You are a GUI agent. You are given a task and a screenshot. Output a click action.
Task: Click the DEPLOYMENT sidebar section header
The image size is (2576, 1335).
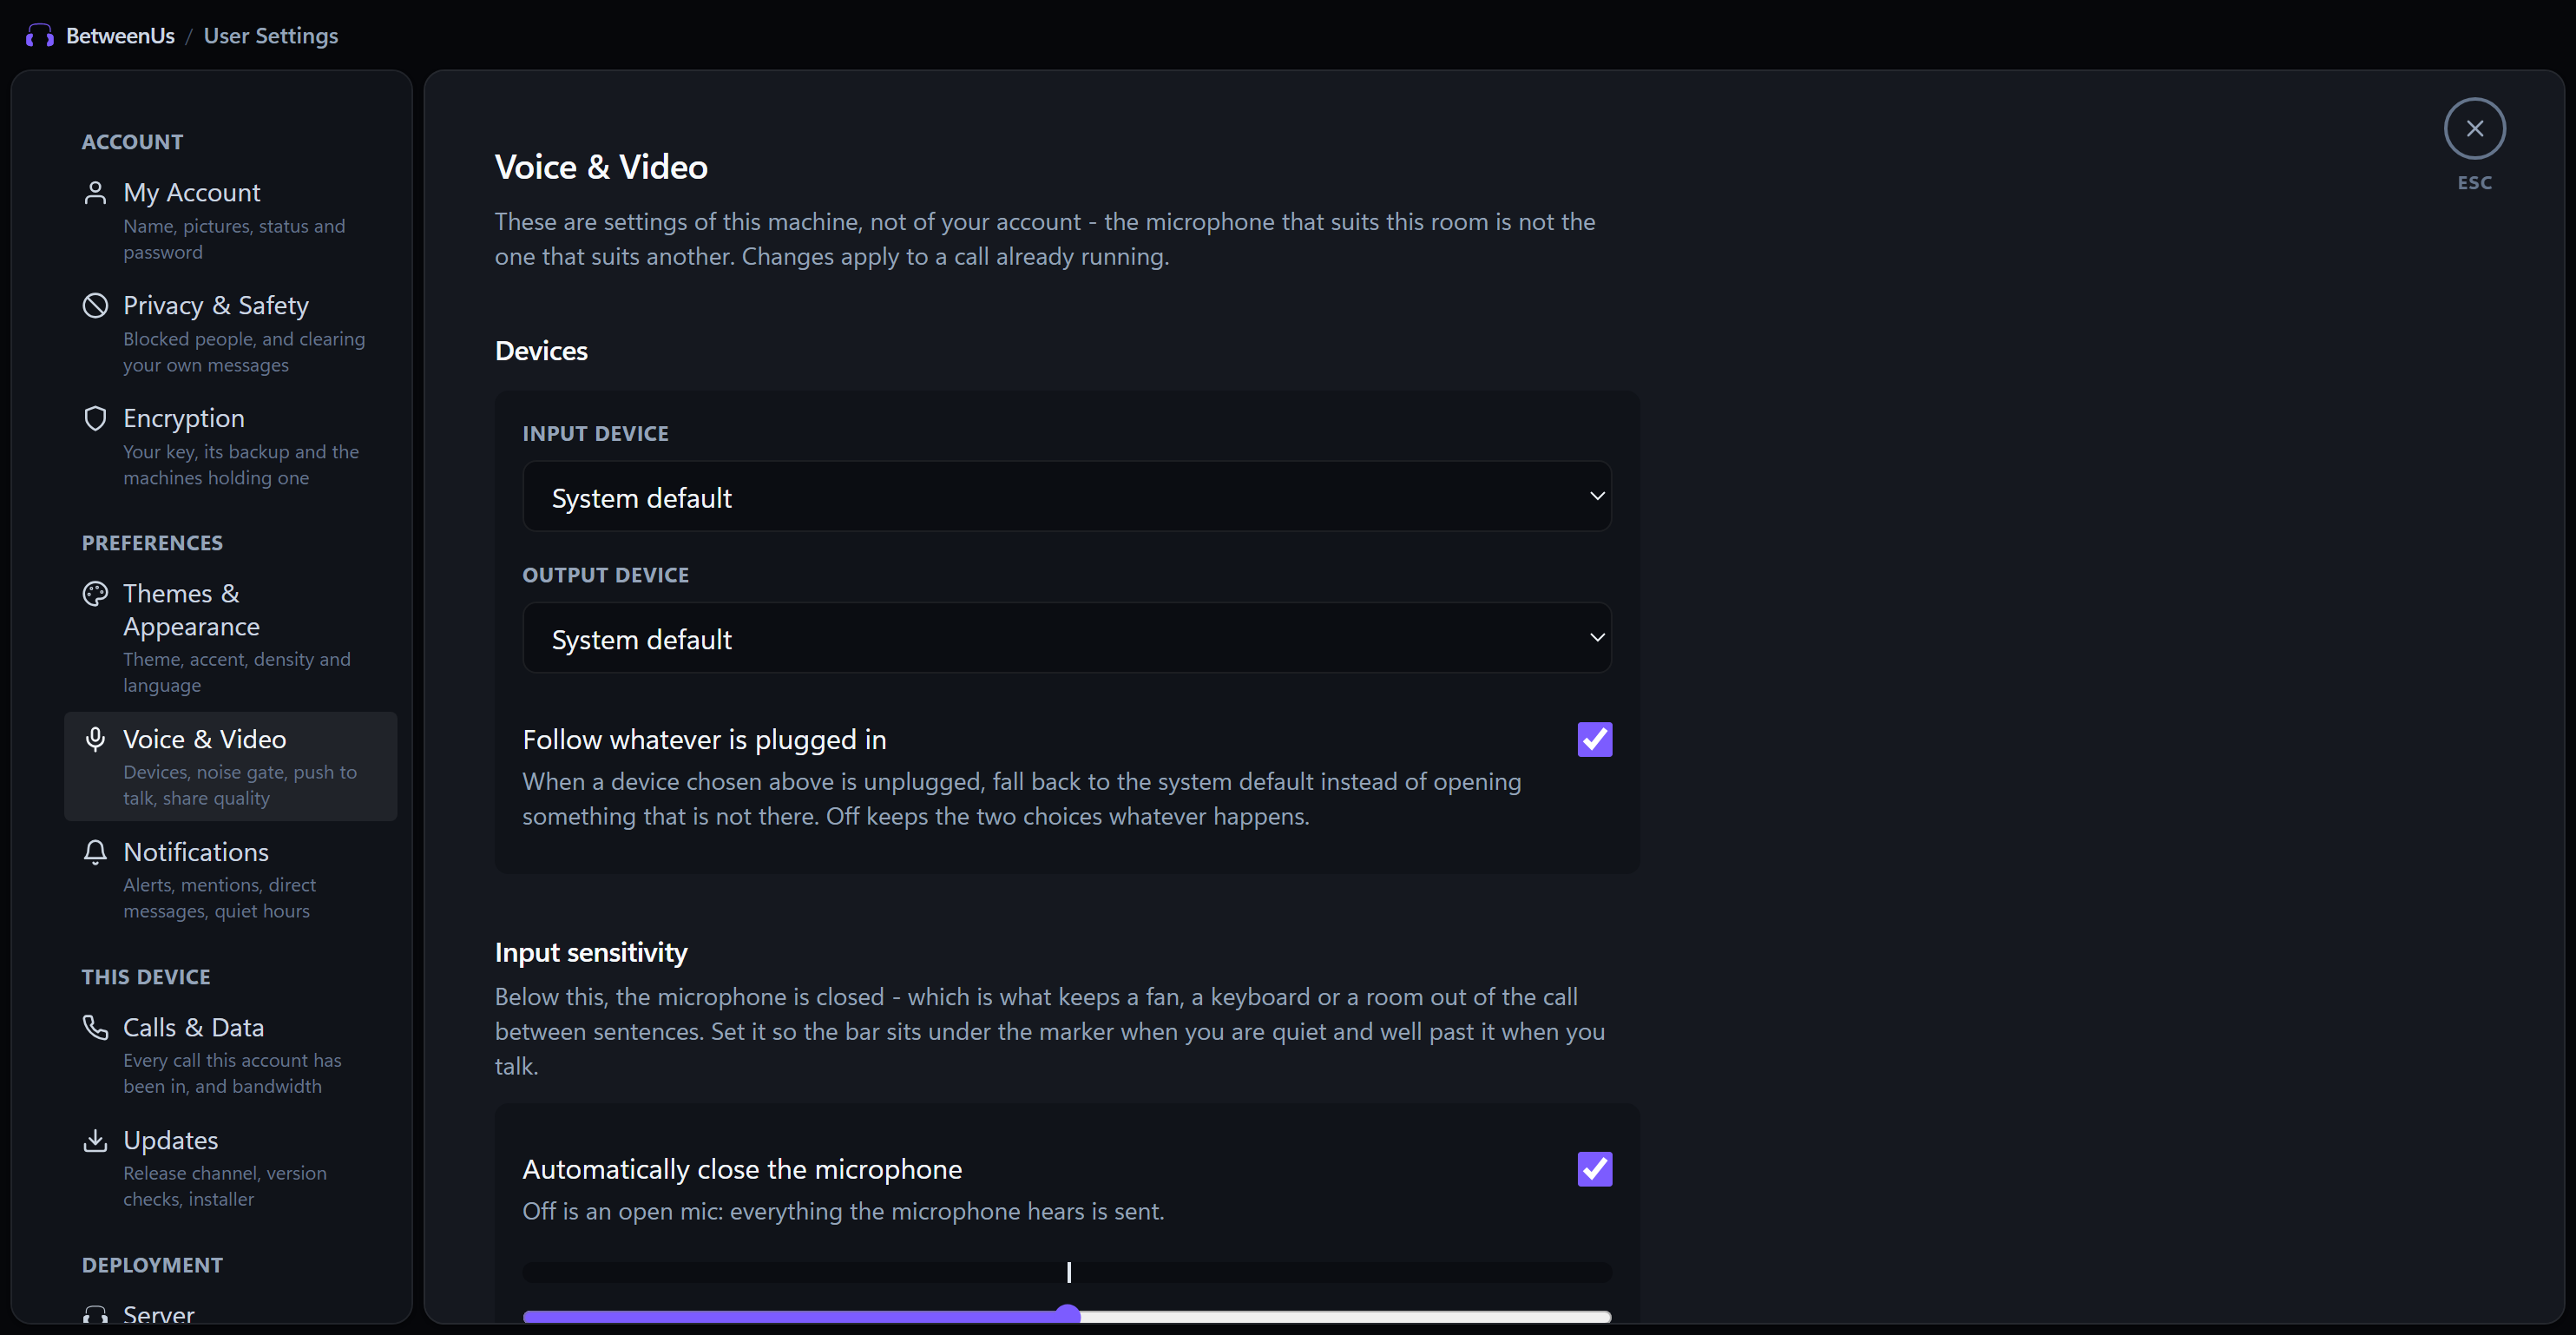152,1265
